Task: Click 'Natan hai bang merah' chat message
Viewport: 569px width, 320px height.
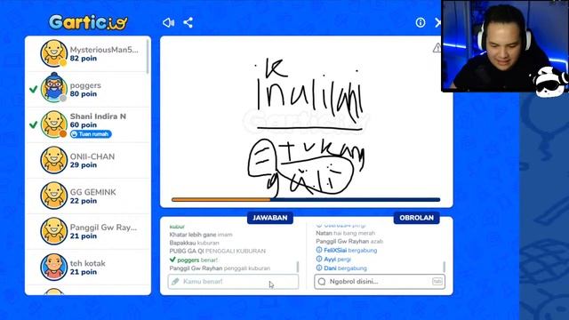Action: click(346, 233)
